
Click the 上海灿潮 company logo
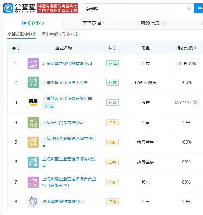[33, 182]
